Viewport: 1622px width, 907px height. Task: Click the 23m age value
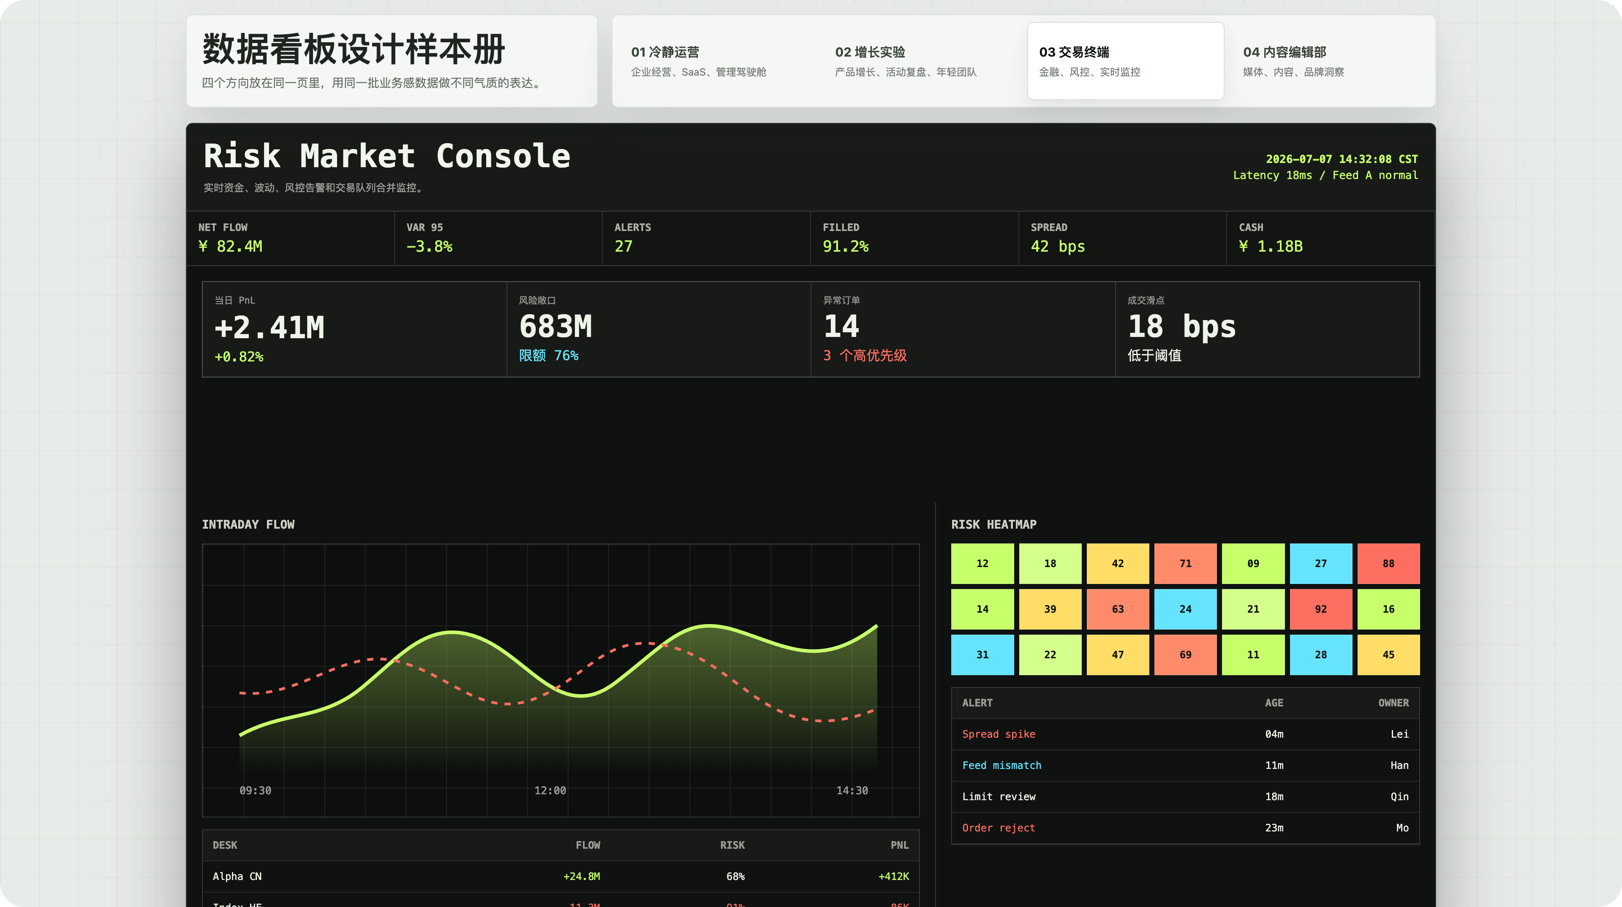point(1274,828)
